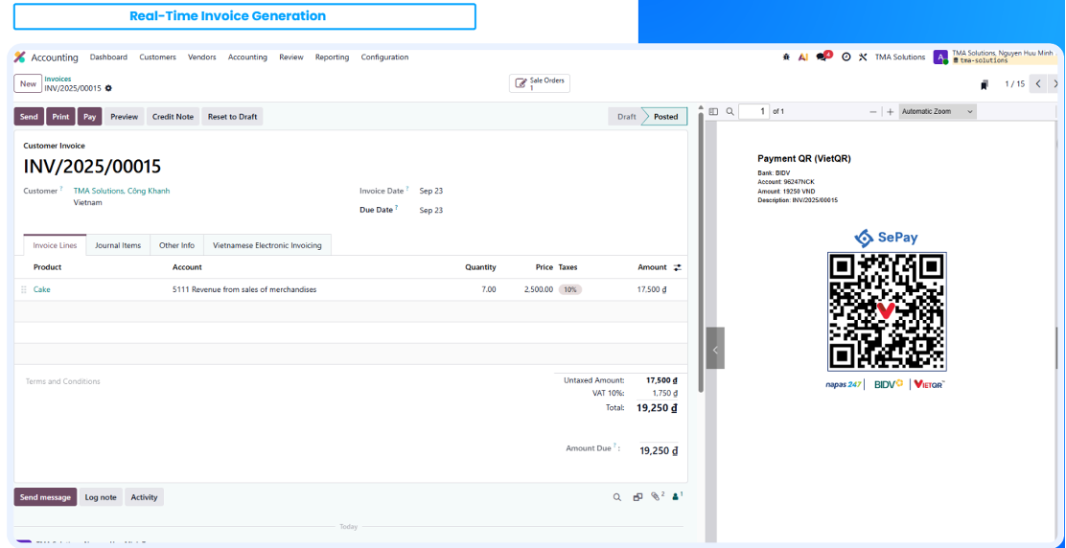Expand the Configuration menu
This screenshot has height=548, width=1066.
tap(384, 57)
